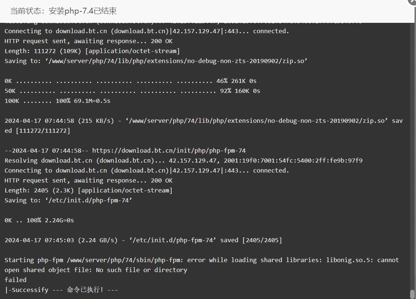416x299 pixels.
Task: Click the Resolving download.bt.cn line with IPv6
Action: [183, 161]
